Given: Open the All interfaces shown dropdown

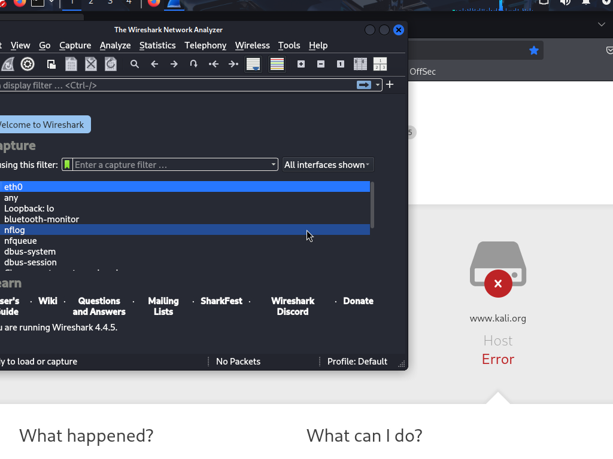Looking at the screenshot, I should tap(327, 165).
